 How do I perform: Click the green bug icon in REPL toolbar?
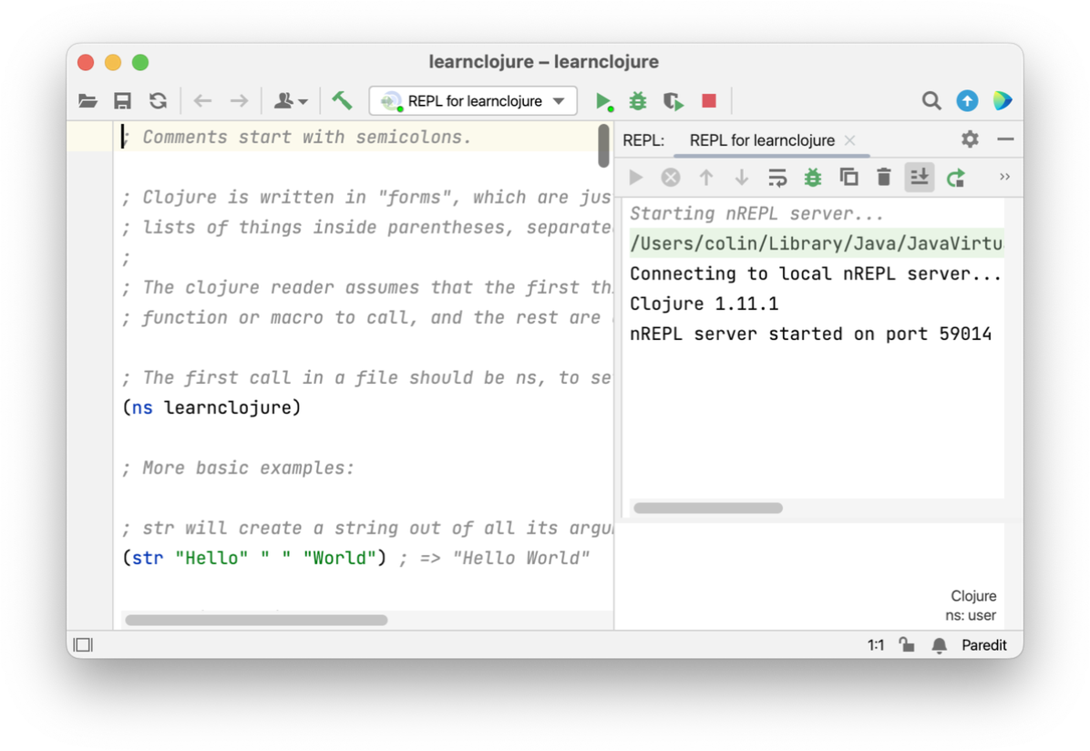pyautogui.click(x=813, y=178)
